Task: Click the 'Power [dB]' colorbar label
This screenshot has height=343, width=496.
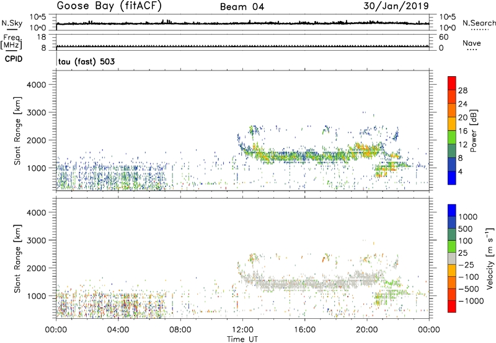Action: pos(474,131)
